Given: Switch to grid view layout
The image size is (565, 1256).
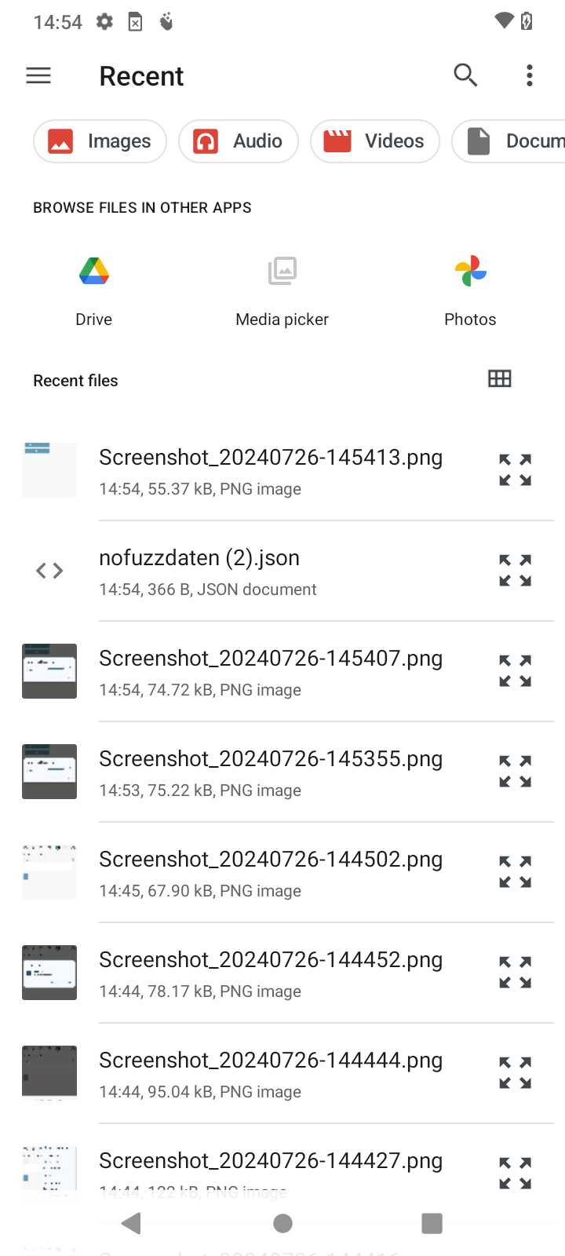Looking at the screenshot, I should 500,379.
